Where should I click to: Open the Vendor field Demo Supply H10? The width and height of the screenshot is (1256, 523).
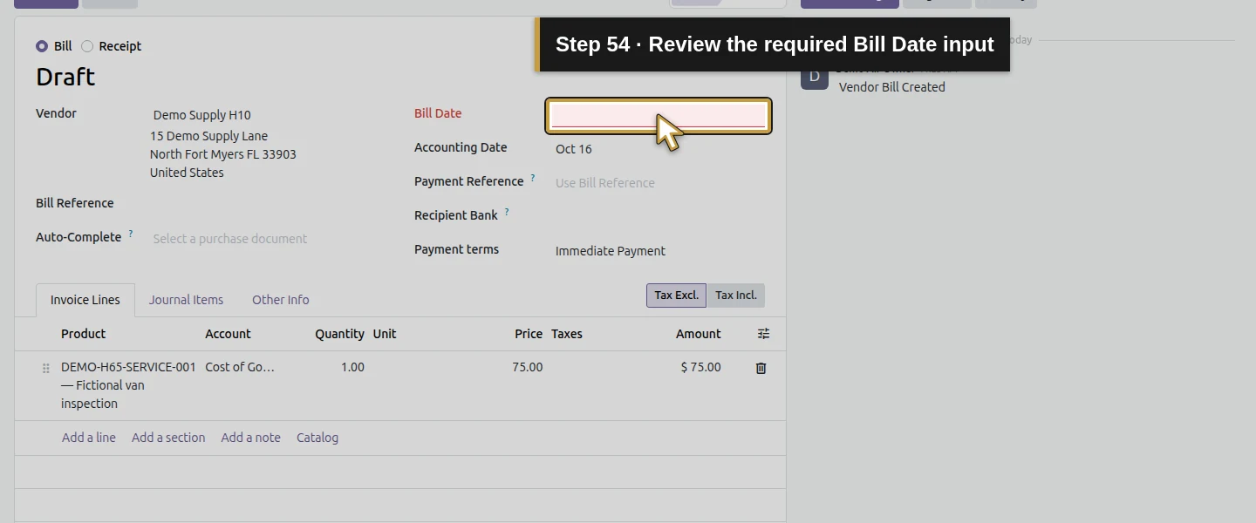point(269,115)
